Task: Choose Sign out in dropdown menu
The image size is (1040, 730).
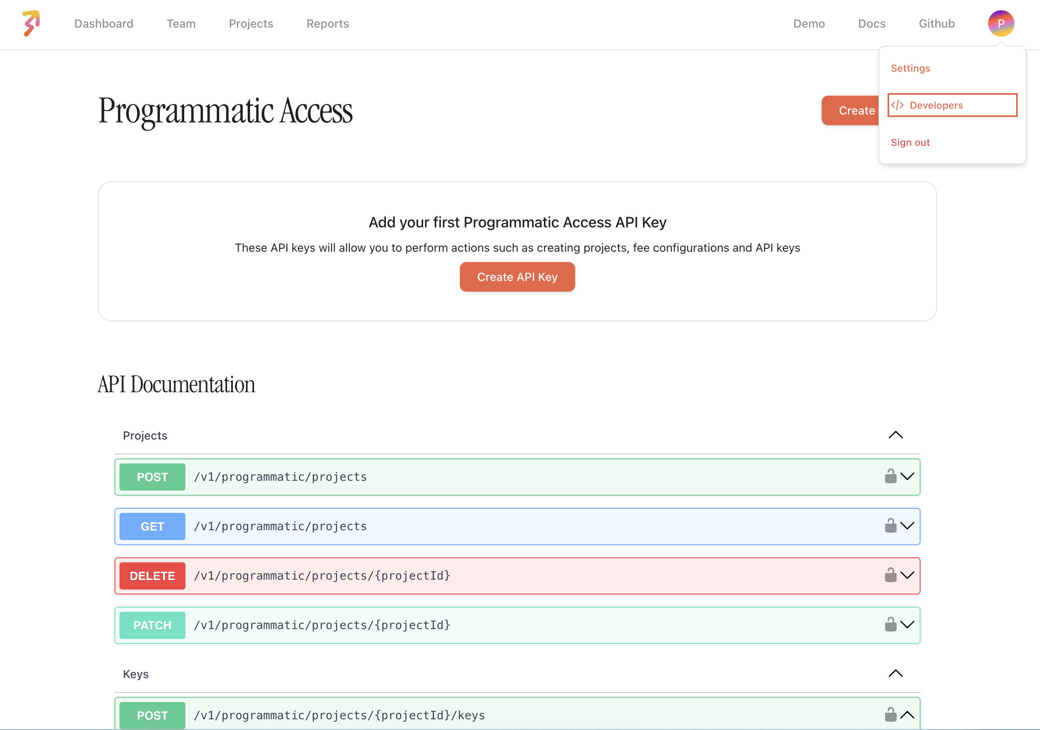Action: (910, 142)
